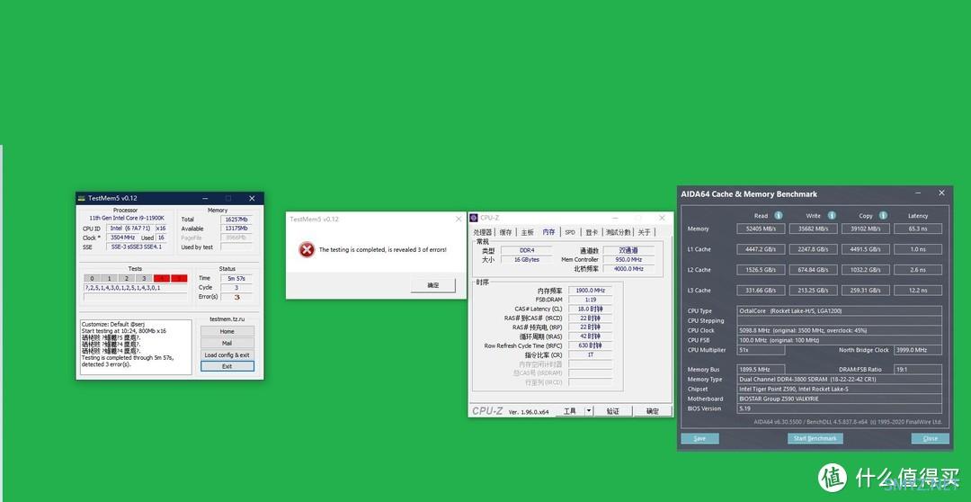The image size is (971, 502).
Task: Minimize the AIDA64 benchmark window
Action: (x=918, y=193)
